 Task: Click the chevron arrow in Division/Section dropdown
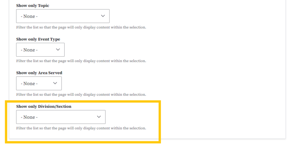tap(99, 117)
